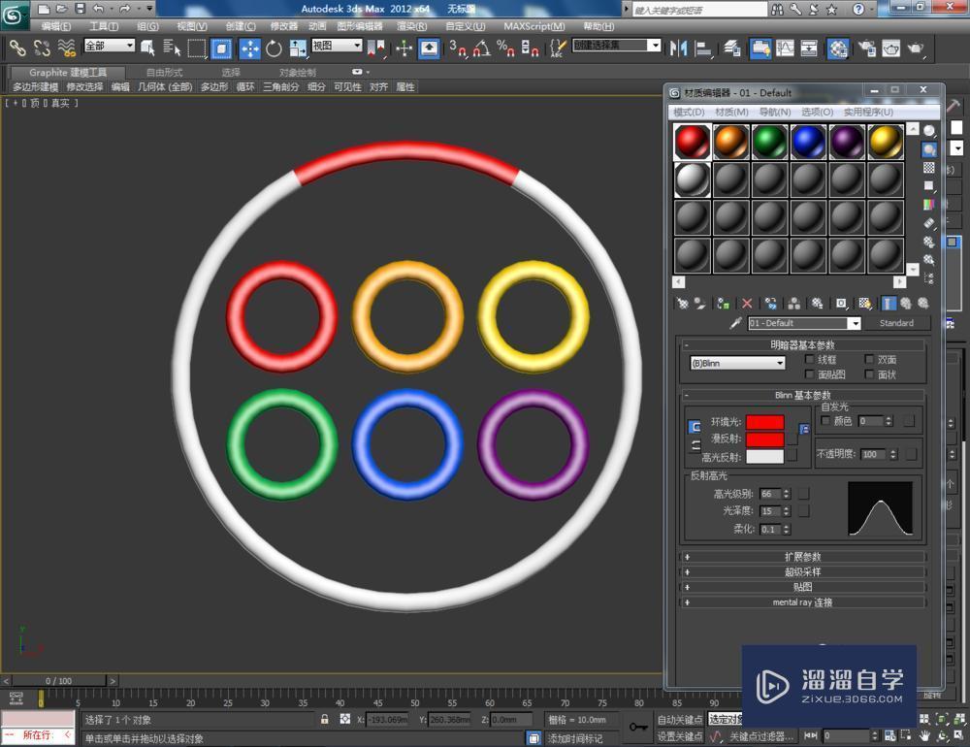Click the Assign Material to Selection icon
This screenshot has width=970, height=747.
pyautogui.click(x=722, y=303)
